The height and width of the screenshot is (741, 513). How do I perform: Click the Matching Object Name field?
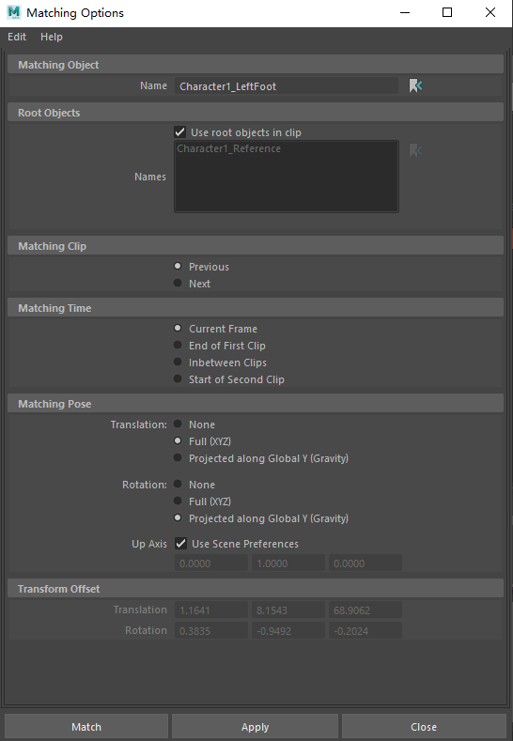click(286, 86)
